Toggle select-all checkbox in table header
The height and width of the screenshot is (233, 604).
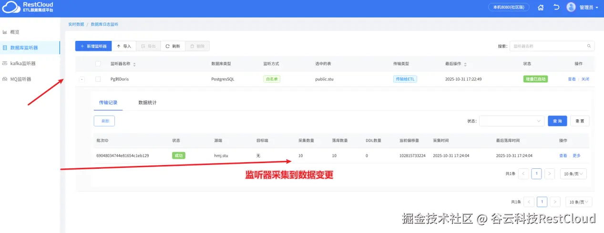pyautogui.click(x=98, y=64)
